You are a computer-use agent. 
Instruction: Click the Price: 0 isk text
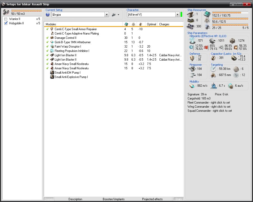pos(222,94)
